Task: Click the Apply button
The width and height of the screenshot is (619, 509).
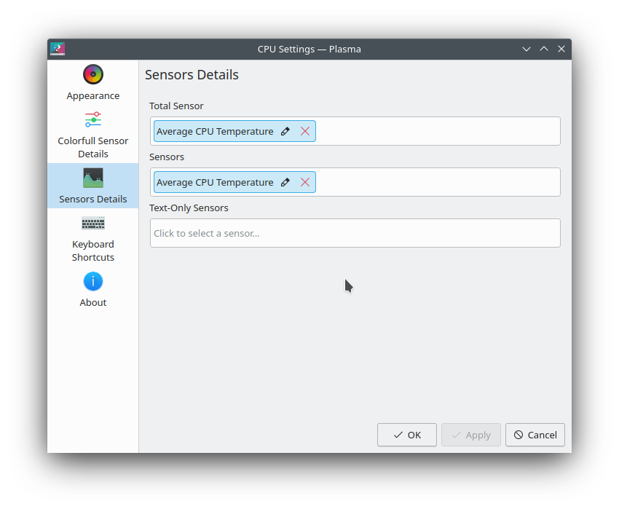Action: [x=471, y=435]
